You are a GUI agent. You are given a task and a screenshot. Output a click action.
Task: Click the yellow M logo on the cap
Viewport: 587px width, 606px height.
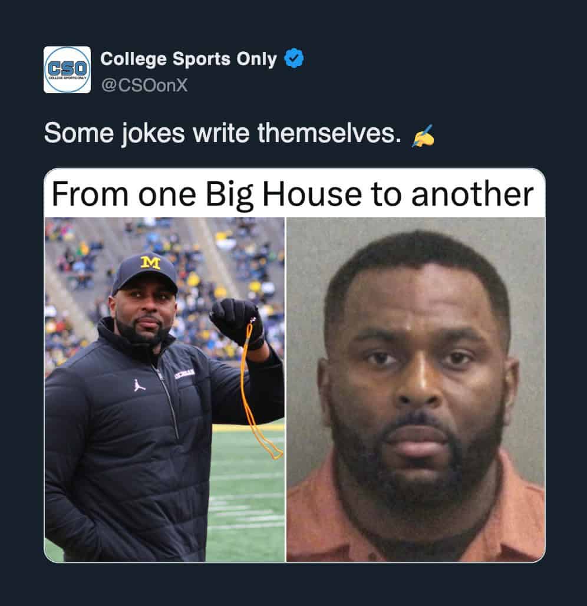(150, 263)
